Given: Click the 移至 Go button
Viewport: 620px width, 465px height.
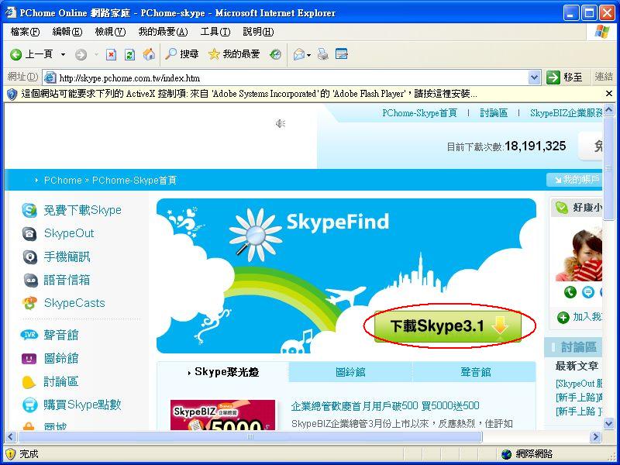Looking at the screenshot, I should pos(564,77).
